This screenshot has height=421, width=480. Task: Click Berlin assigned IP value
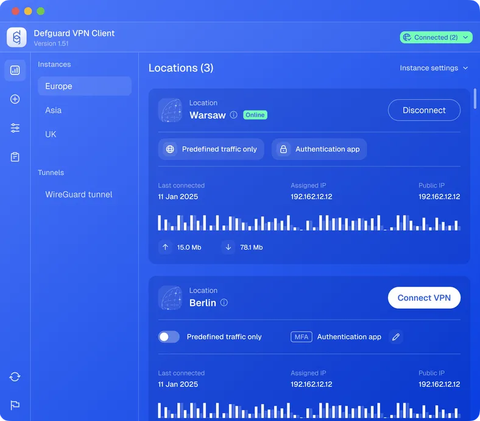coord(311,384)
